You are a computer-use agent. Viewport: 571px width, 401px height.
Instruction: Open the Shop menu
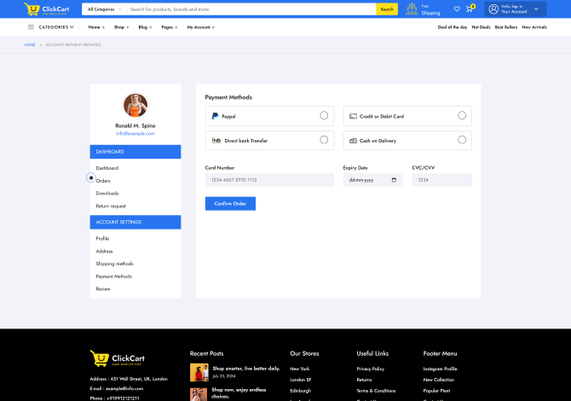tap(121, 27)
